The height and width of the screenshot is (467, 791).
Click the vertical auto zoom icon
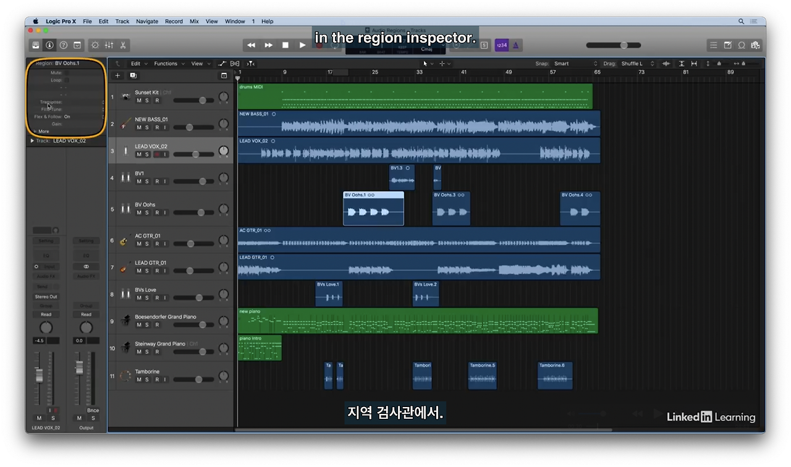tap(682, 64)
